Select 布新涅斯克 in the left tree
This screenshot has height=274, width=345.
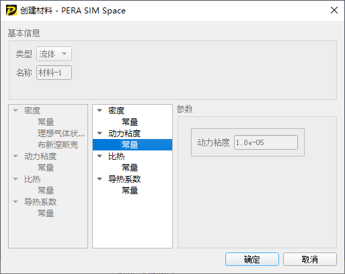click(x=58, y=145)
